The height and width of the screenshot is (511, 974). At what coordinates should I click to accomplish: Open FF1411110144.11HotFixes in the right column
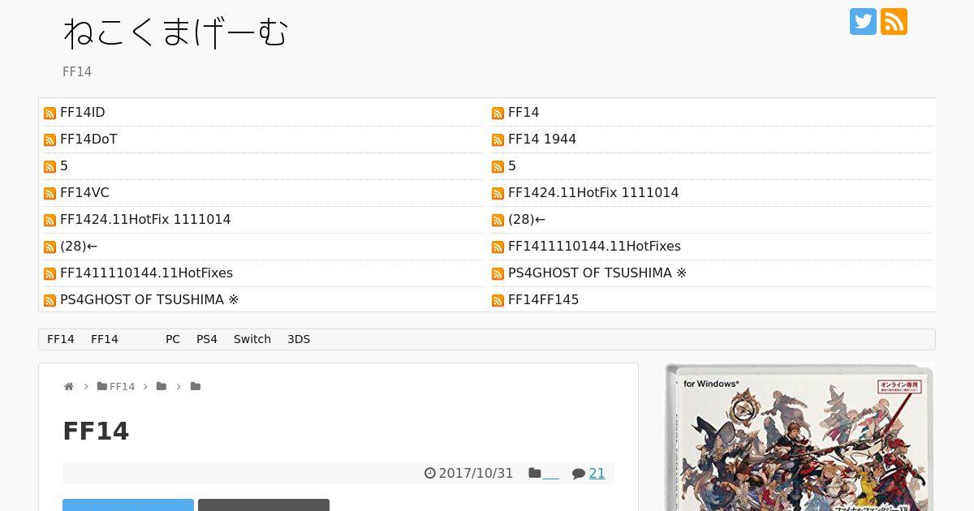tap(594, 246)
